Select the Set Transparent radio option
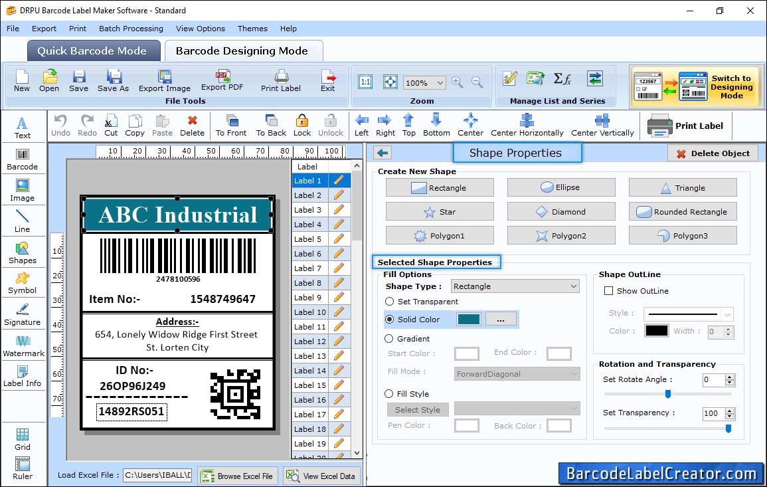This screenshot has height=487, width=767. pyautogui.click(x=389, y=302)
